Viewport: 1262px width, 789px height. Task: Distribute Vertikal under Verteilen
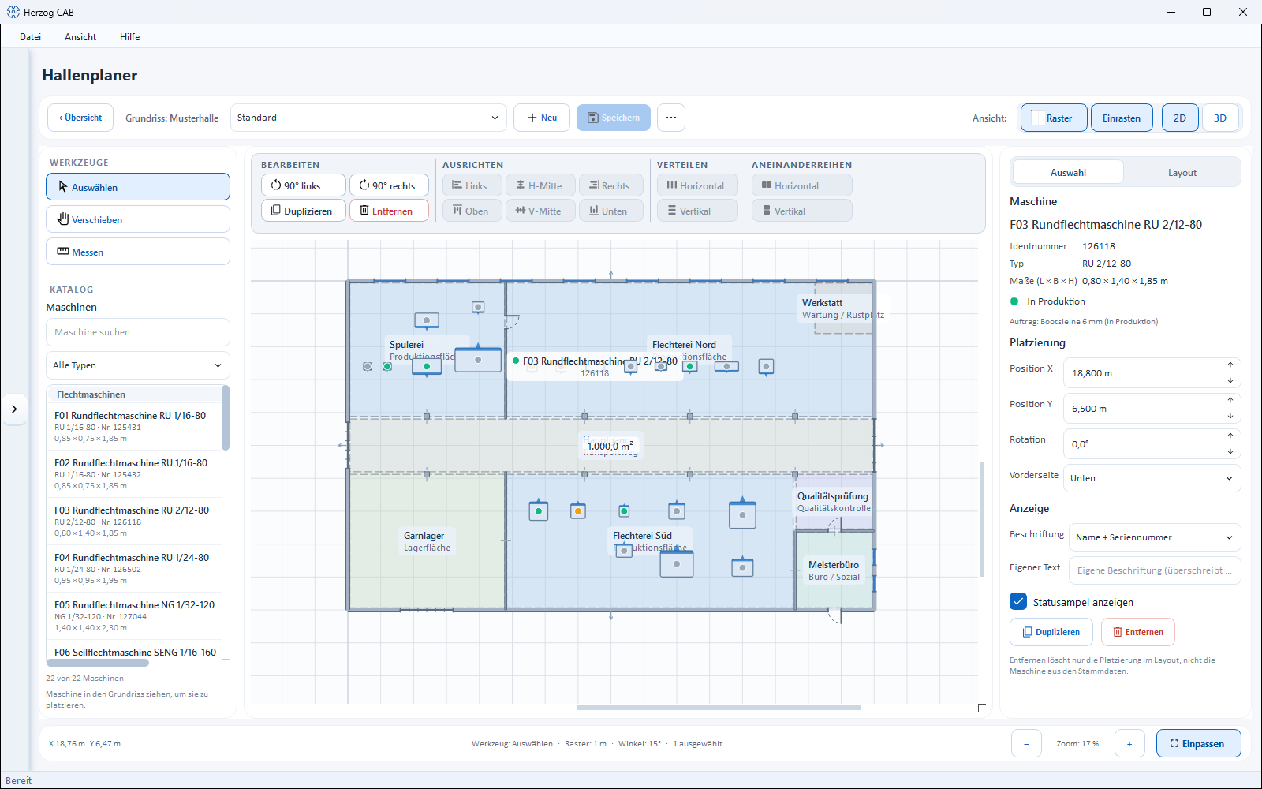pos(698,211)
